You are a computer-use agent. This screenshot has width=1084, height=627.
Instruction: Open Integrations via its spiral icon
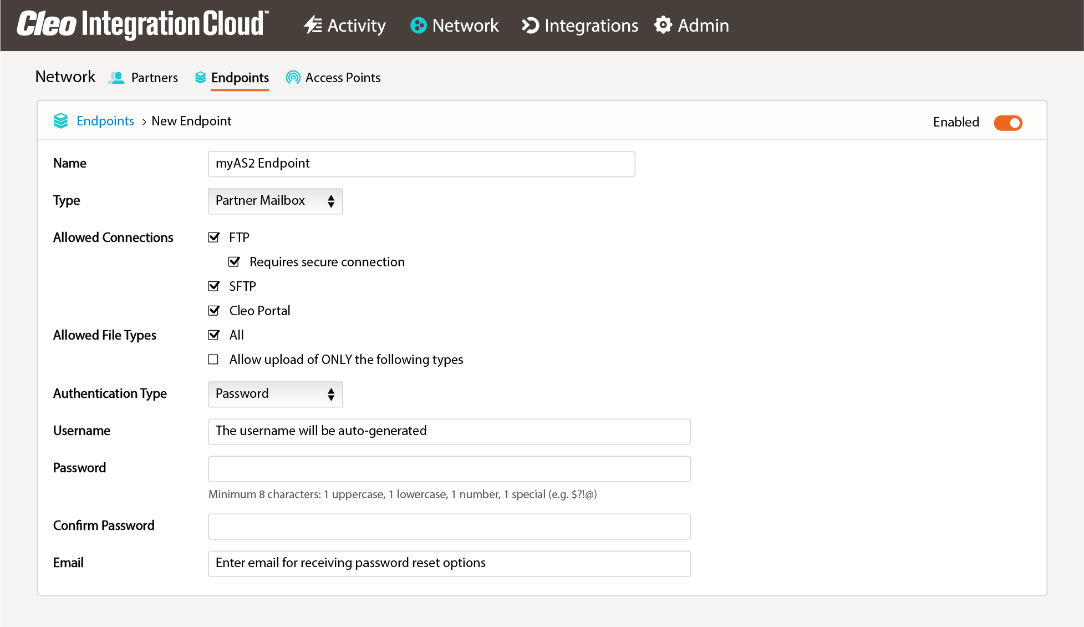(x=530, y=26)
